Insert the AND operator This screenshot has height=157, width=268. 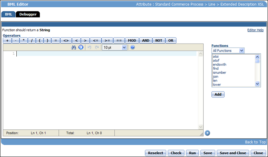[x=146, y=41]
